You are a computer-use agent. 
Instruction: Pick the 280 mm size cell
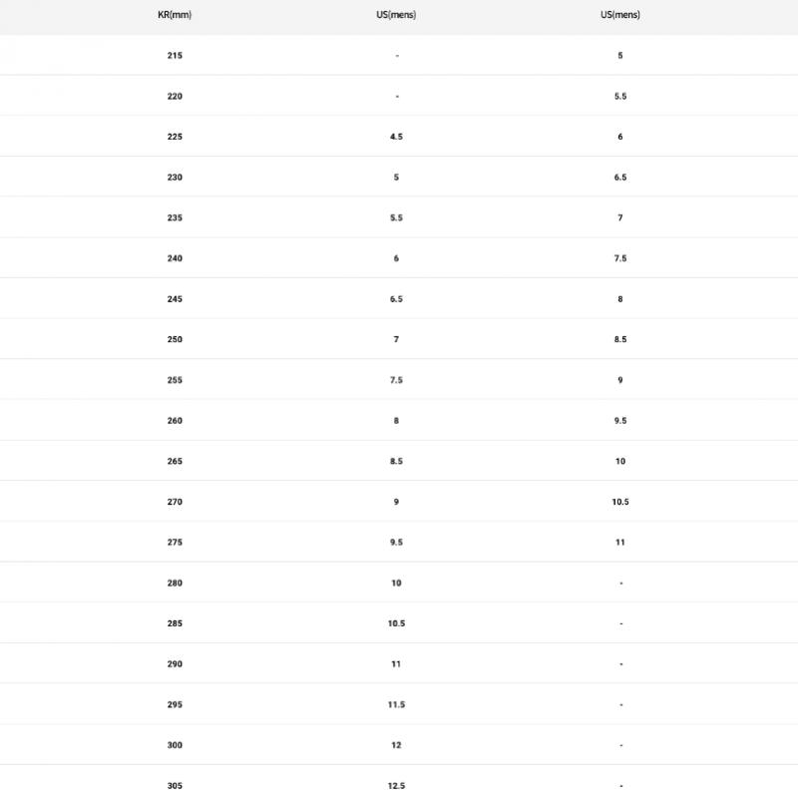tap(175, 584)
